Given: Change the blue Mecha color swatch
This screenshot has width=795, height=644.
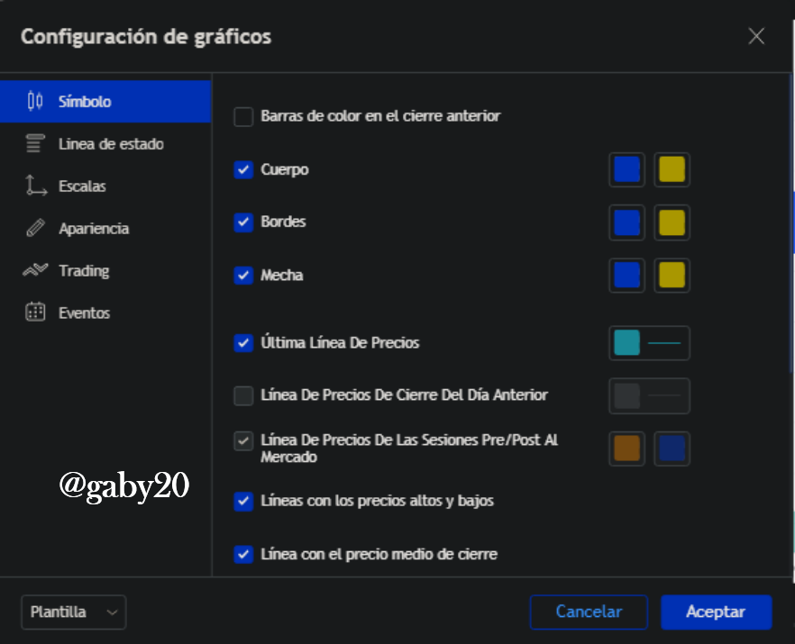Looking at the screenshot, I should tap(626, 275).
